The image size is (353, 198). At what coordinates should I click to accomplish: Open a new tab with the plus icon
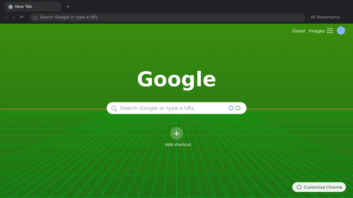click(68, 7)
